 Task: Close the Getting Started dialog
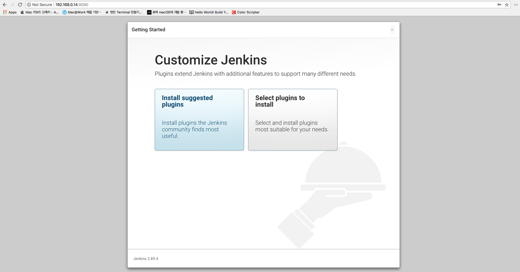pyautogui.click(x=392, y=30)
